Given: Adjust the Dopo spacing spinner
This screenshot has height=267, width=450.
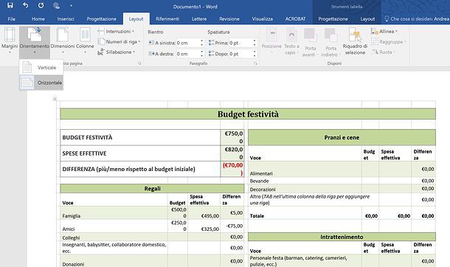Looking at the screenshot, I should pos(255,54).
